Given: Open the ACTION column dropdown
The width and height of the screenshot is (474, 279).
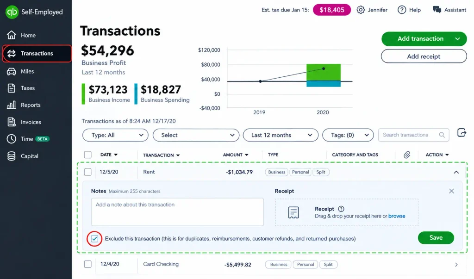Looking at the screenshot, I should point(437,155).
